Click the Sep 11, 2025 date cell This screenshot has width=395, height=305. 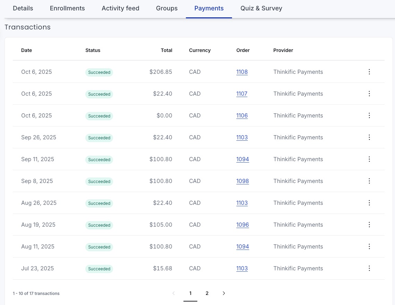click(x=37, y=159)
